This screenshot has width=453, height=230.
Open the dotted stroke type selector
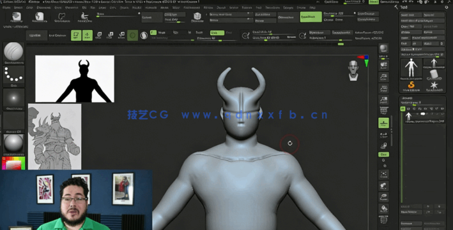pos(13,75)
